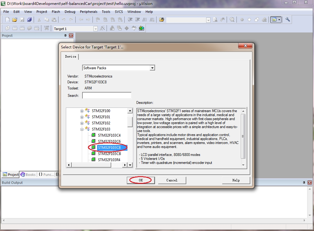Click the Undo arrow icon

coord(63,20)
